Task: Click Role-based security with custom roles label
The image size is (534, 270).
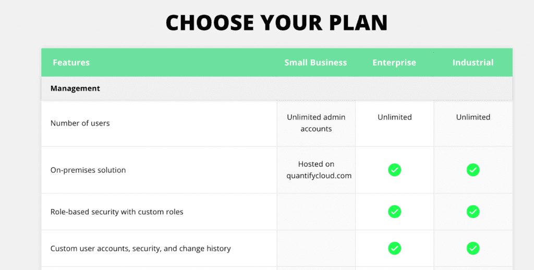Action: [x=117, y=212]
